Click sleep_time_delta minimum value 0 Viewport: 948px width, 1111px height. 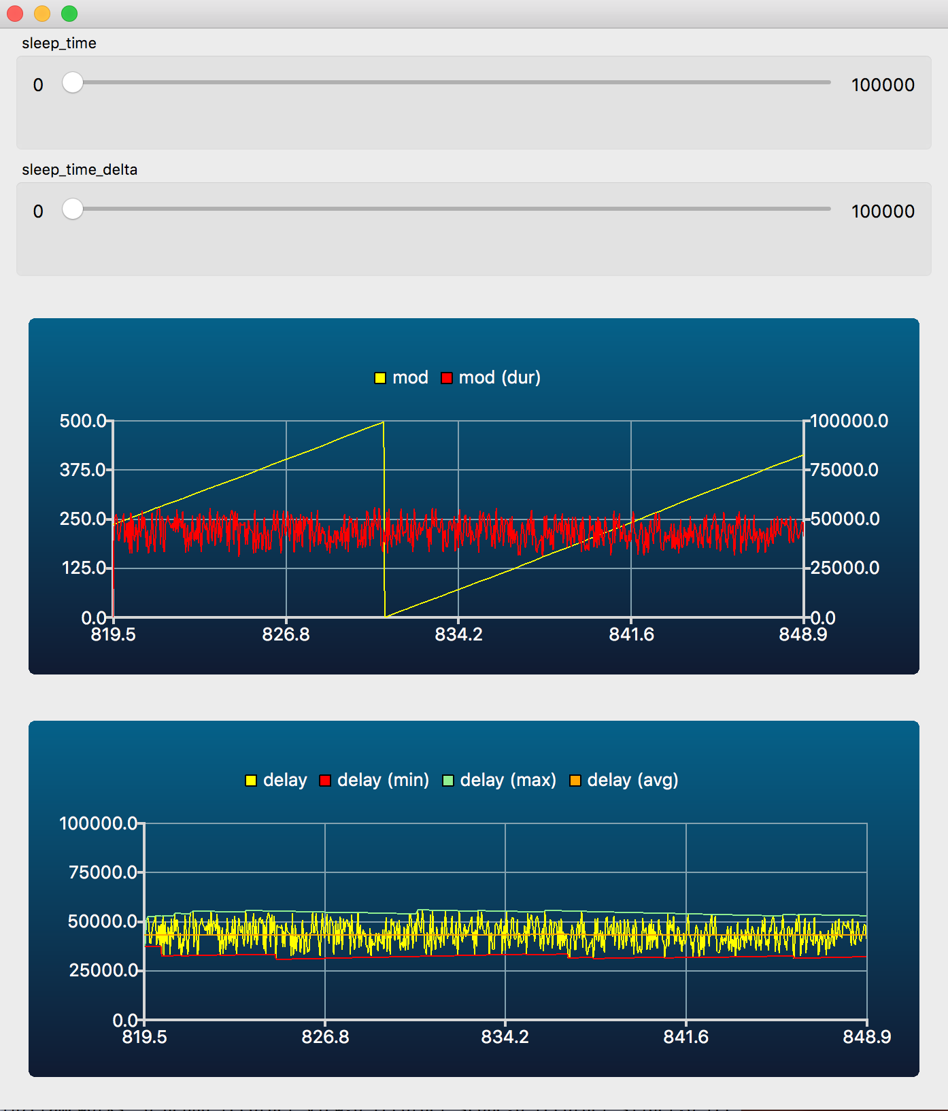38,211
